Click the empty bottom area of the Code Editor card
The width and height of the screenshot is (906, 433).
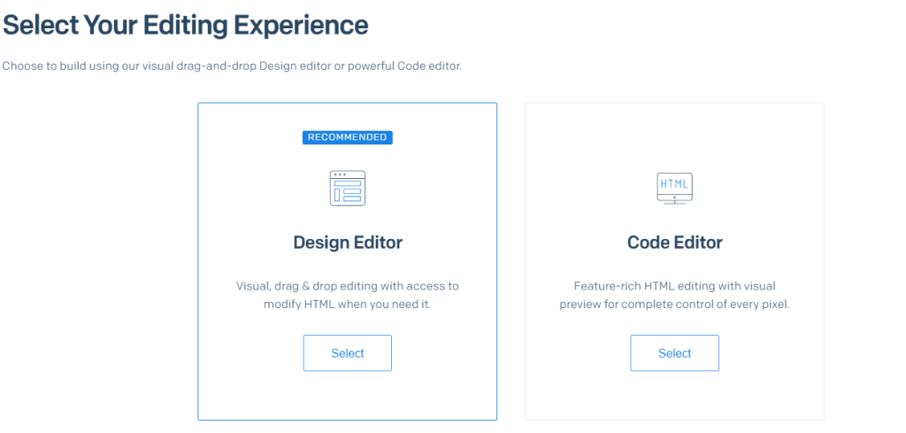pyautogui.click(x=674, y=397)
